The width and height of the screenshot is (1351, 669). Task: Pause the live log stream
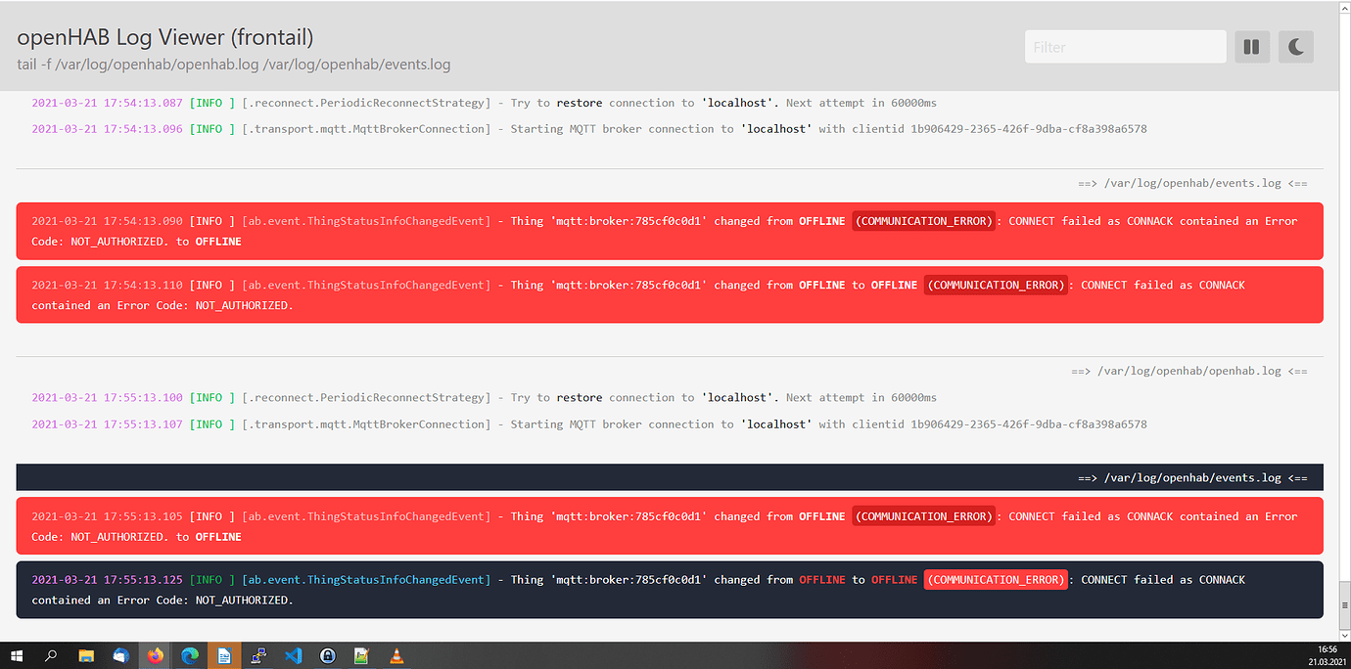[1251, 46]
